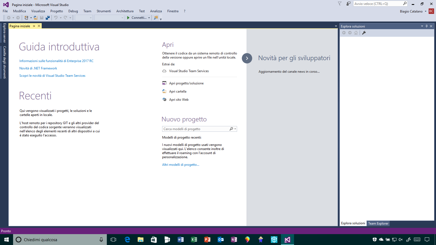Click the Apri cartella link text

(178, 91)
